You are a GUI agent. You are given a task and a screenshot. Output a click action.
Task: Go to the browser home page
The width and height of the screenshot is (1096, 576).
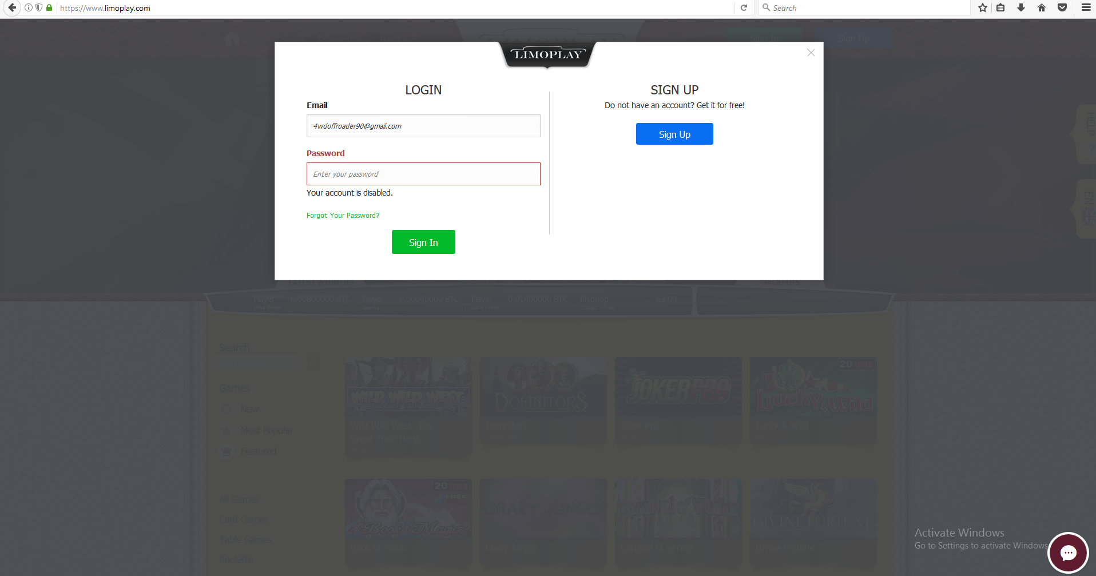coord(1042,8)
